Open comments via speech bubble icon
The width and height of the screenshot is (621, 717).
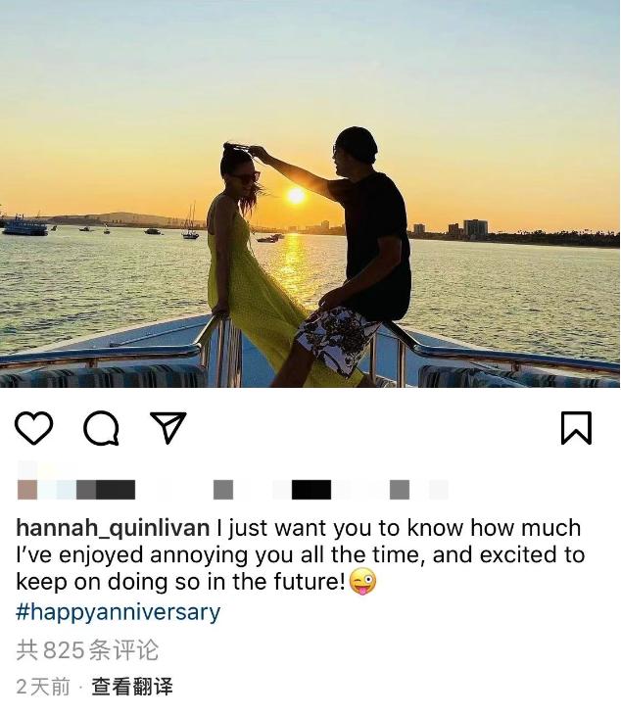(x=101, y=428)
